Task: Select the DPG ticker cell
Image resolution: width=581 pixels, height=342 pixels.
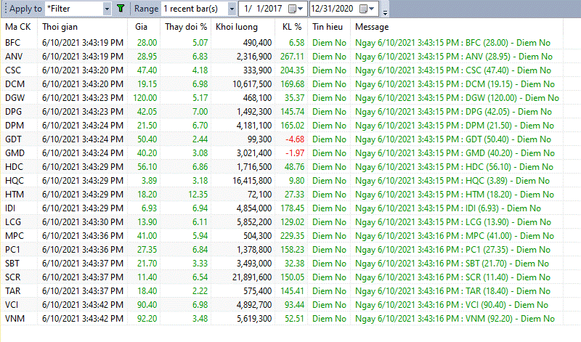Action: 13,112
